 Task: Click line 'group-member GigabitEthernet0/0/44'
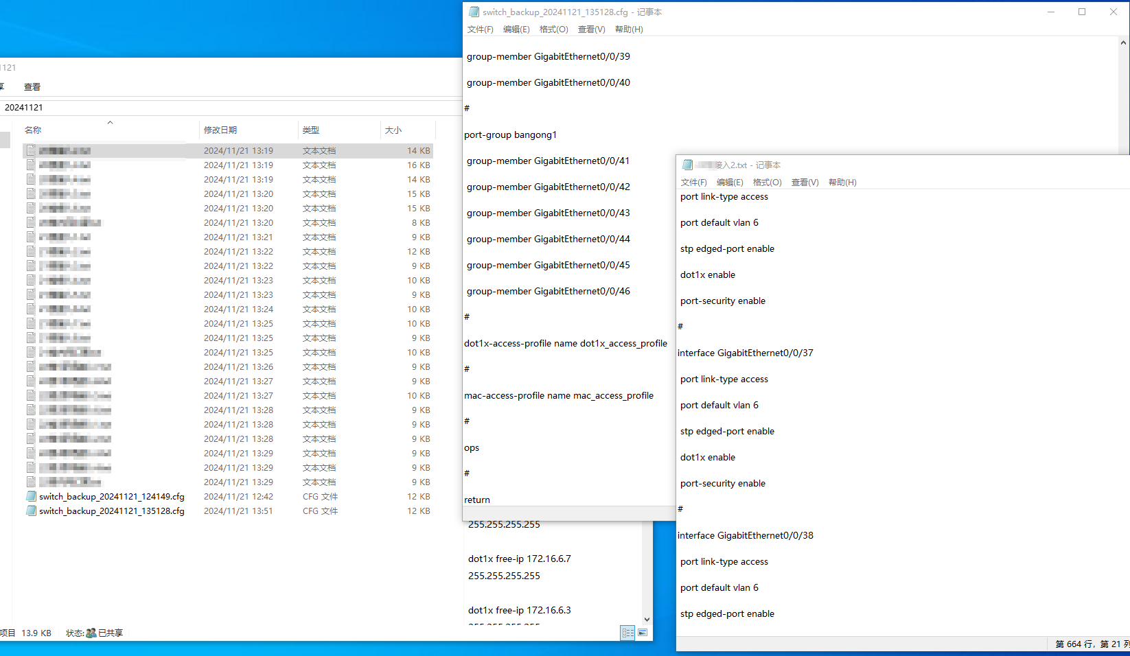[x=548, y=239]
